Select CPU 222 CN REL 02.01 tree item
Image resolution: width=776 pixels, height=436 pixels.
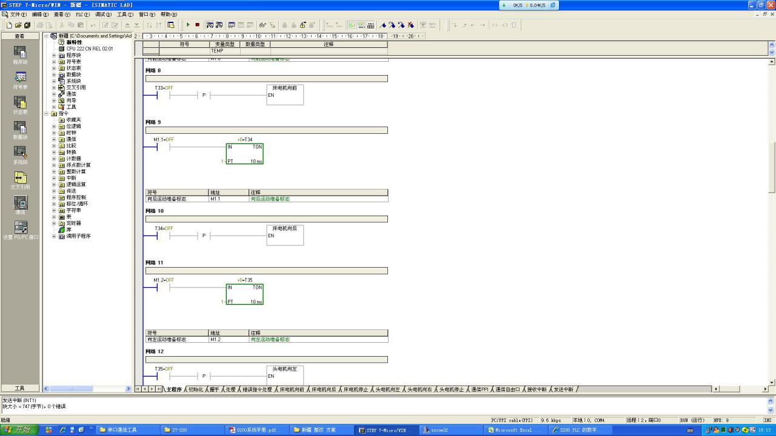click(x=85, y=48)
